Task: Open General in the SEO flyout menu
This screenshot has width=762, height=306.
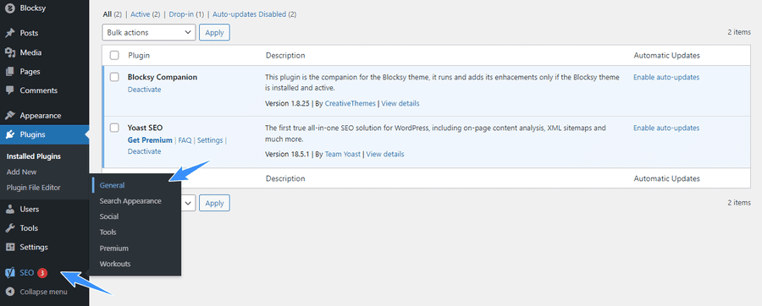Action: (113, 185)
